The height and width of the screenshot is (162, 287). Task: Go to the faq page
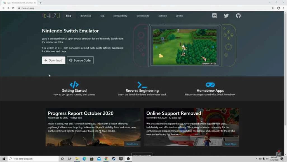tap(102, 16)
